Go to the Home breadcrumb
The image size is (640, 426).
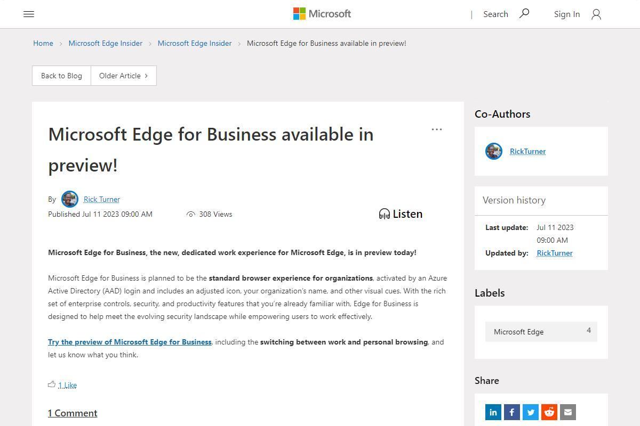pyautogui.click(x=43, y=43)
